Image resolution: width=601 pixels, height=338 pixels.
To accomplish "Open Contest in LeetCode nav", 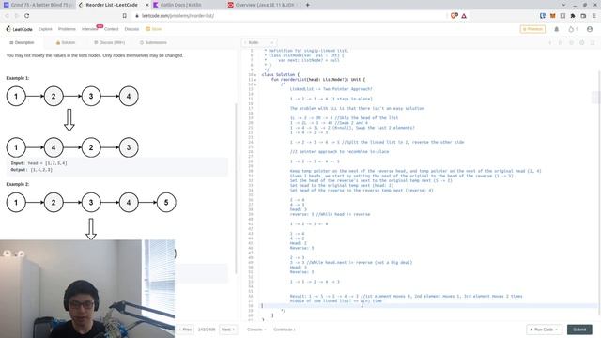I will pos(112,29).
